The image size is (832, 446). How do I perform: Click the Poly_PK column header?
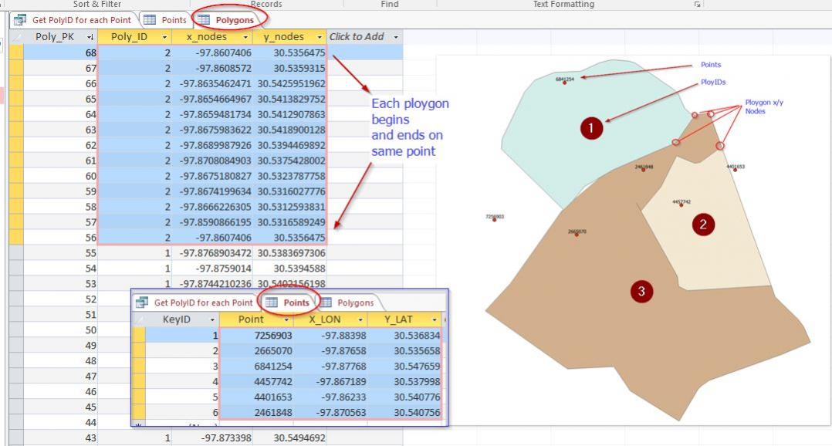coord(56,37)
